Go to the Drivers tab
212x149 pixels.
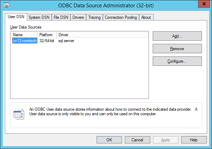(78, 17)
